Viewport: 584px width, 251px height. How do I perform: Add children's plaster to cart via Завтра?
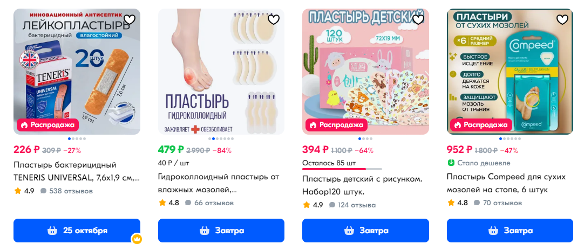pyautogui.click(x=365, y=231)
